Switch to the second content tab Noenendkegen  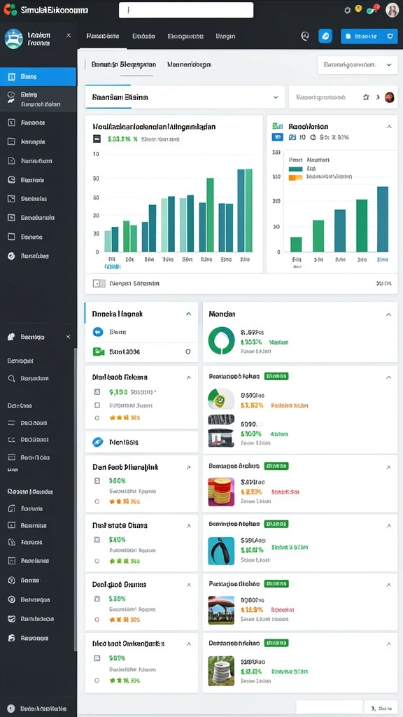pos(189,65)
